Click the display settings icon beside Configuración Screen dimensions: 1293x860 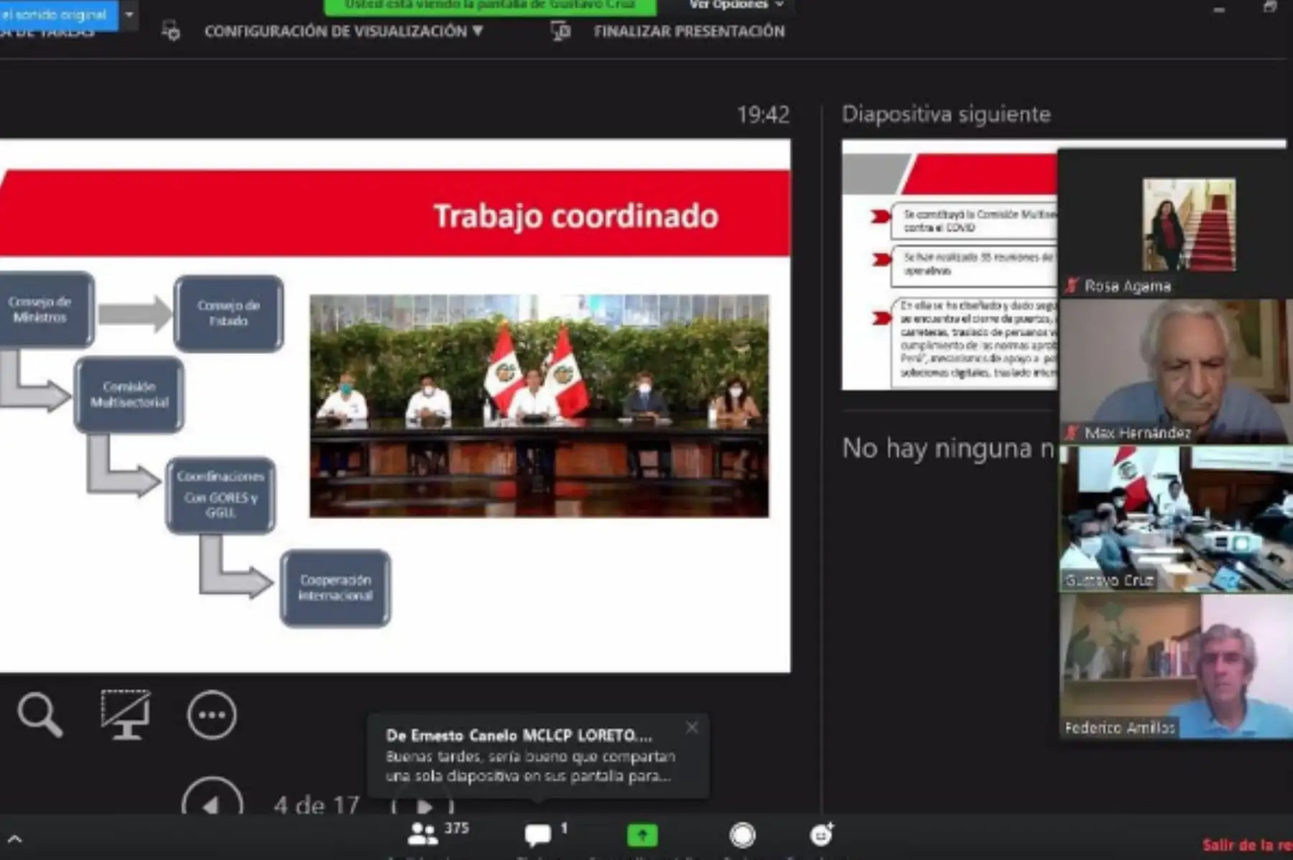[x=171, y=31]
